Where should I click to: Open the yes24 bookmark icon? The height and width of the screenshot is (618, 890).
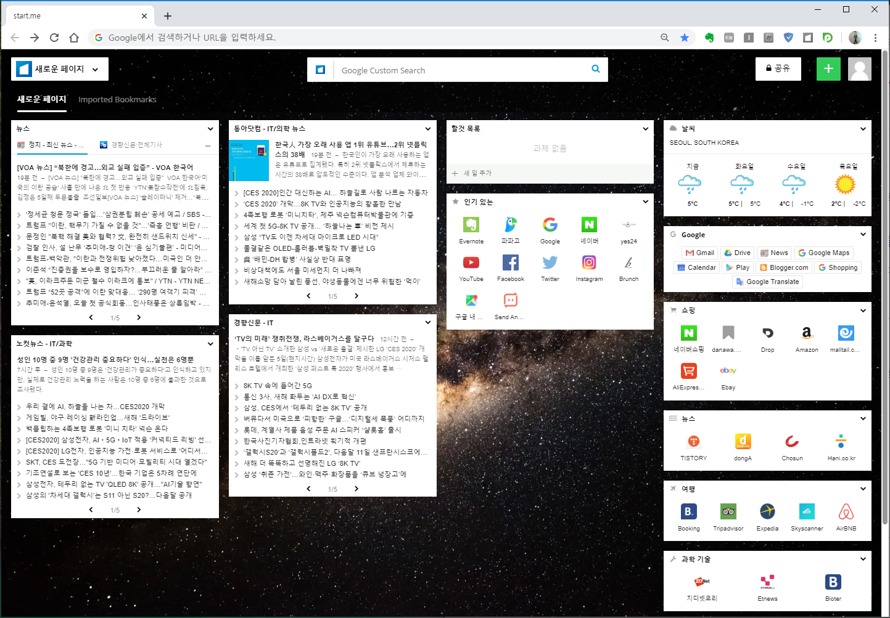(628, 225)
